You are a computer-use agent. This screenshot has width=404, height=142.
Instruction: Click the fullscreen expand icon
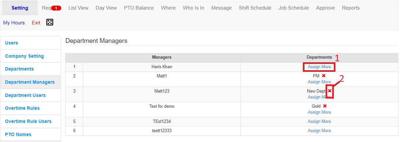pos(50,22)
